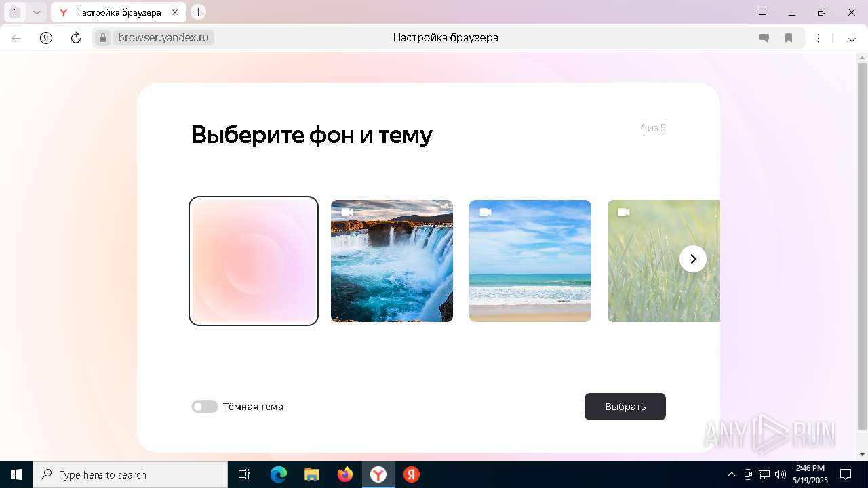Expand the tab list dropdown arrow
The width and height of the screenshot is (868, 488).
pyautogui.click(x=37, y=12)
